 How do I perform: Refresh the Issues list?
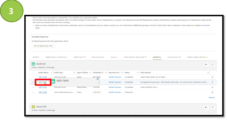(x=213, y=107)
